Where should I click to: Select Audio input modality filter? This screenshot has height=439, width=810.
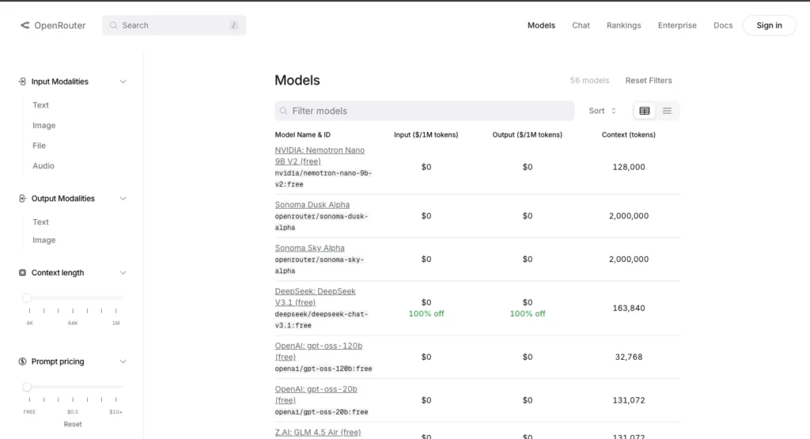44,166
